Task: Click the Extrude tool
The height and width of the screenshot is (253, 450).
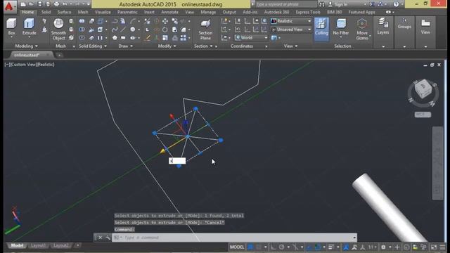Action: (30, 27)
